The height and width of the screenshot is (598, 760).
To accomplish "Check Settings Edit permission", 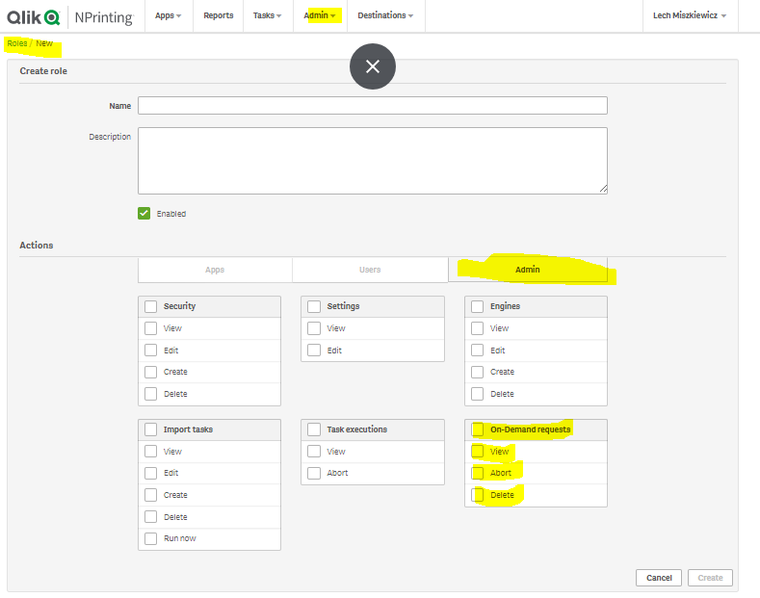I will coord(314,351).
